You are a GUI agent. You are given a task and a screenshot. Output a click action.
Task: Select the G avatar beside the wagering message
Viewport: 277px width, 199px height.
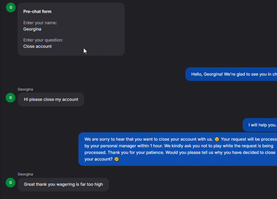click(x=10, y=182)
